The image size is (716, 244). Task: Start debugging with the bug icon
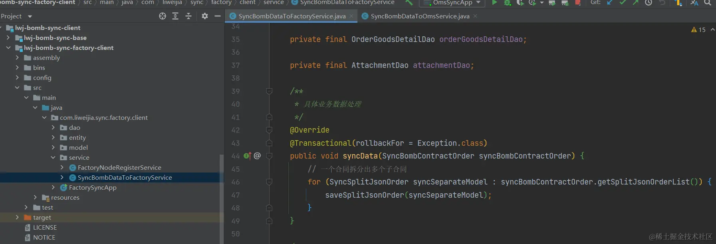tap(507, 3)
